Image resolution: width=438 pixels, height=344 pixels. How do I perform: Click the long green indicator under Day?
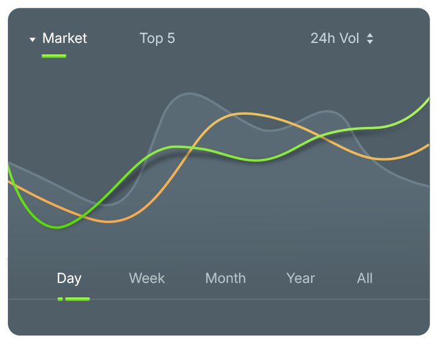(77, 299)
